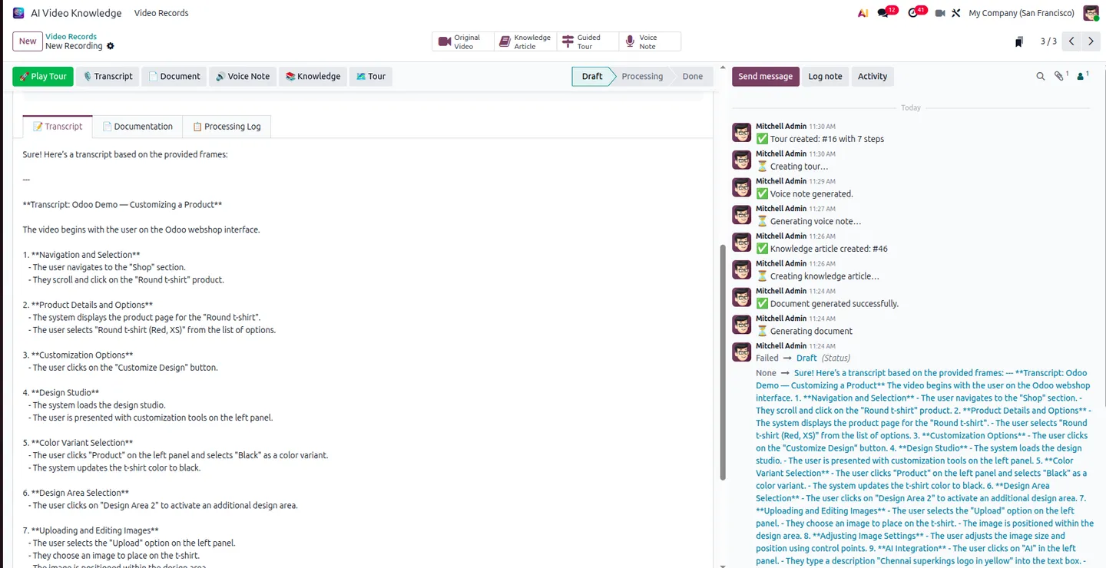Viewport: 1106px width, 568px height.
Task: Click the Voice Note action button in the toolbar
Action: (x=243, y=76)
